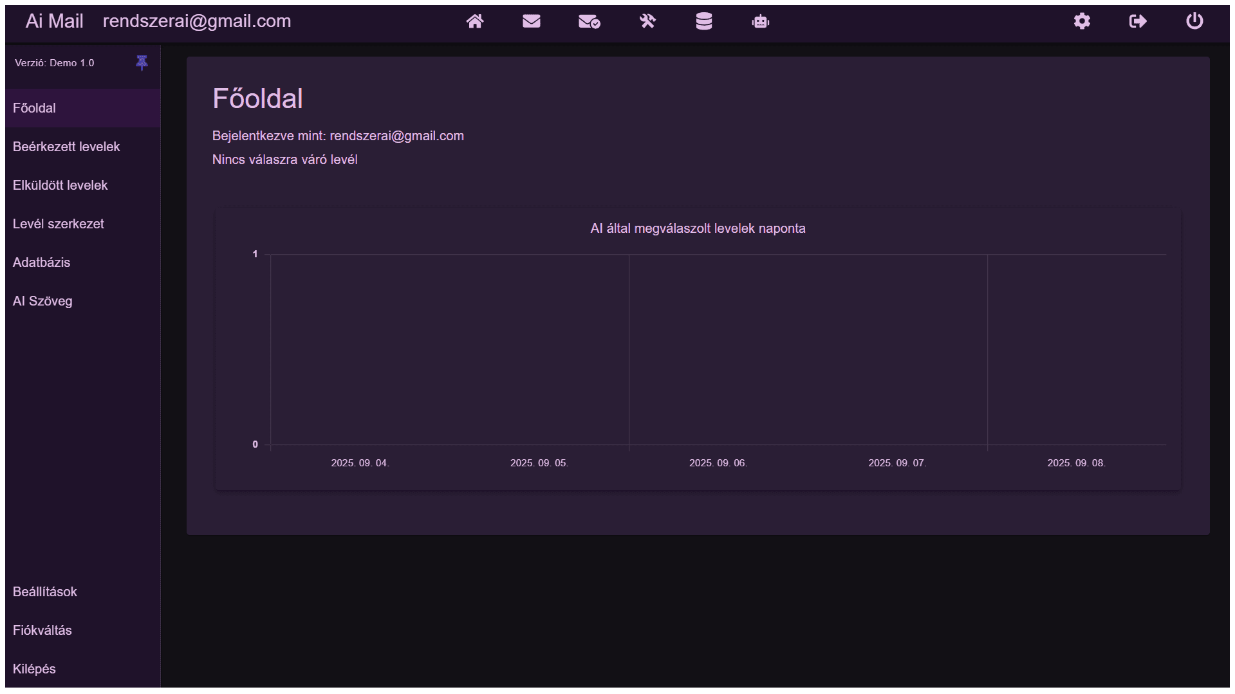The width and height of the screenshot is (1235, 694).
Task: Open Levél szerkezet menu item
Action: pyautogui.click(x=59, y=224)
